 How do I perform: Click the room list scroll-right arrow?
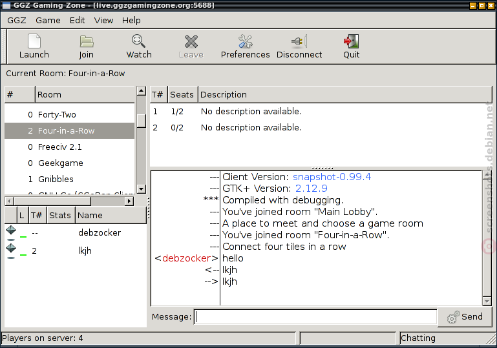[x=129, y=201]
